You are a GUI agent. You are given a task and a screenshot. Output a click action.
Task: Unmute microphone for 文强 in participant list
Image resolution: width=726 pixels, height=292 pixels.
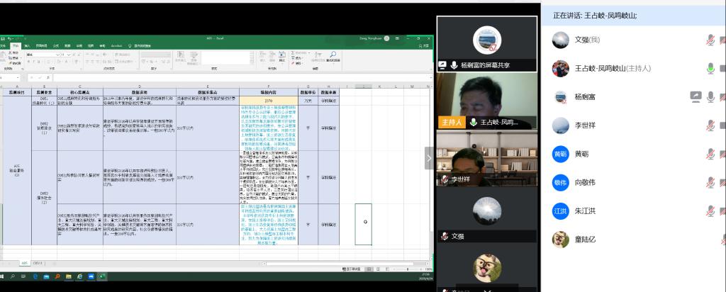click(710, 40)
